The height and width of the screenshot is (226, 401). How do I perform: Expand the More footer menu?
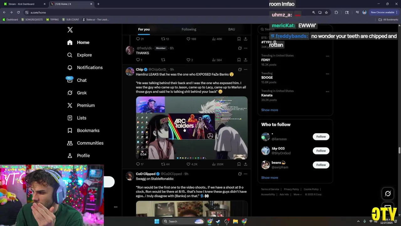[298, 194]
